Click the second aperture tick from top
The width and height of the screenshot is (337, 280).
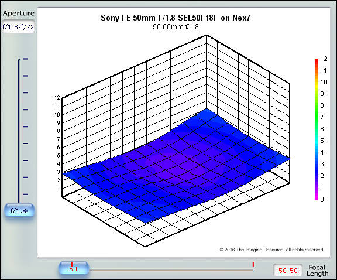(26, 76)
